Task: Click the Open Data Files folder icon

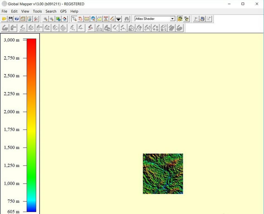Action: click(4, 19)
